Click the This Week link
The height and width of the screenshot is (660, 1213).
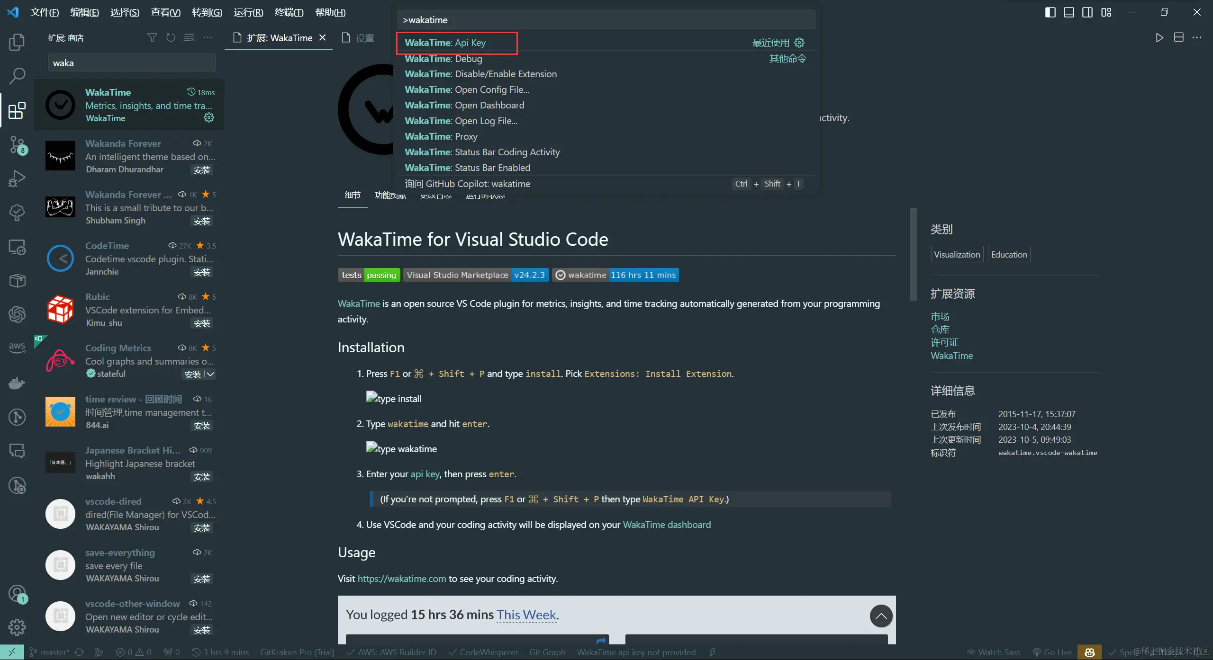tap(526, 615)
